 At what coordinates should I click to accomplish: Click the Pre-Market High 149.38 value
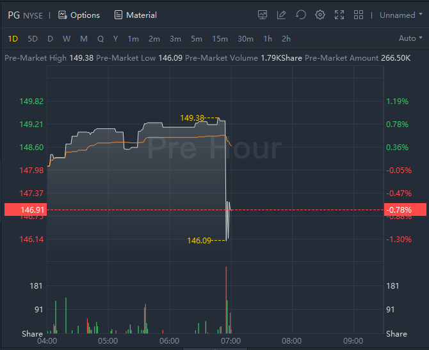[x=81, y=58]
